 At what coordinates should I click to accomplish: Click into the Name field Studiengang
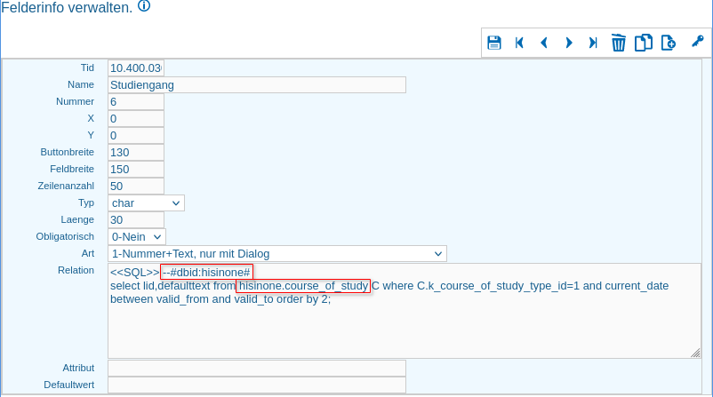point(256,85)
